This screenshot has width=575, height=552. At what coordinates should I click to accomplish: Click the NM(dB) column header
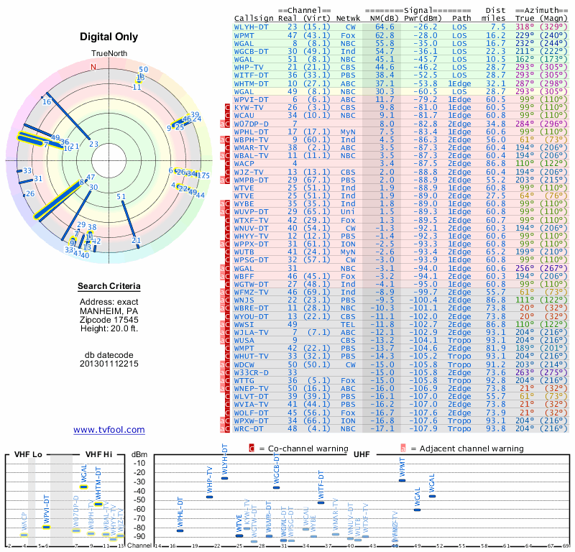click(x=385, y=19)
